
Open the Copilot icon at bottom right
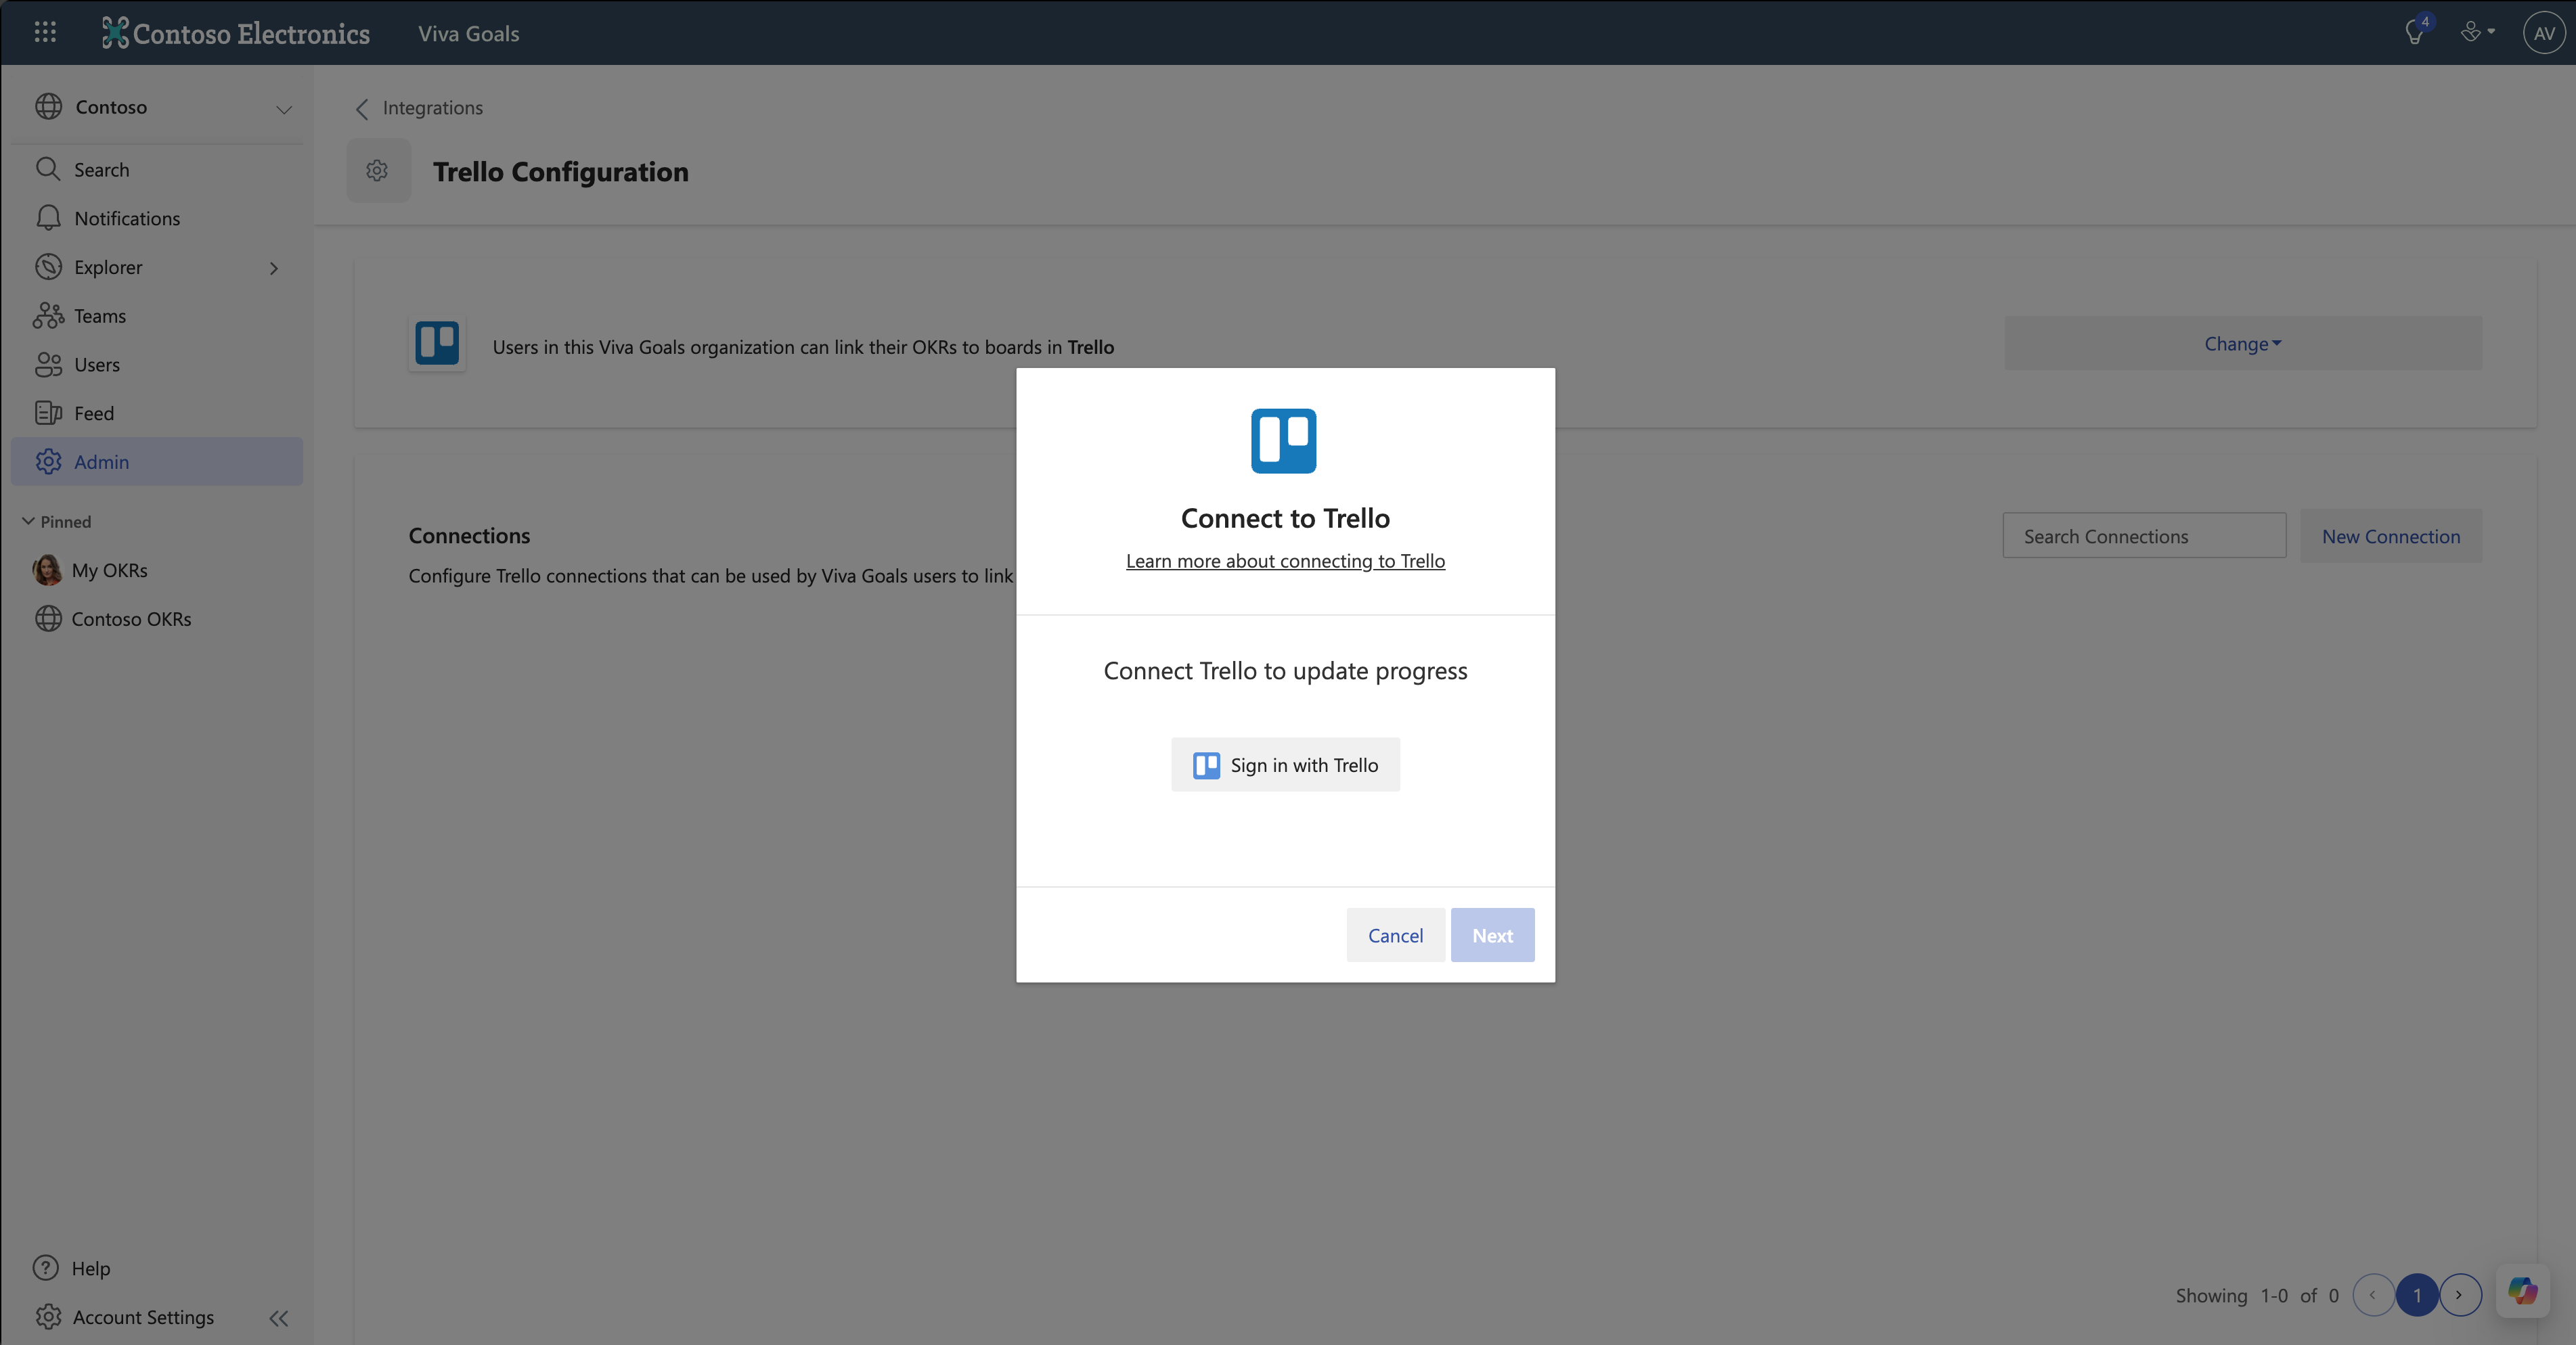tap(2522, 1291)
